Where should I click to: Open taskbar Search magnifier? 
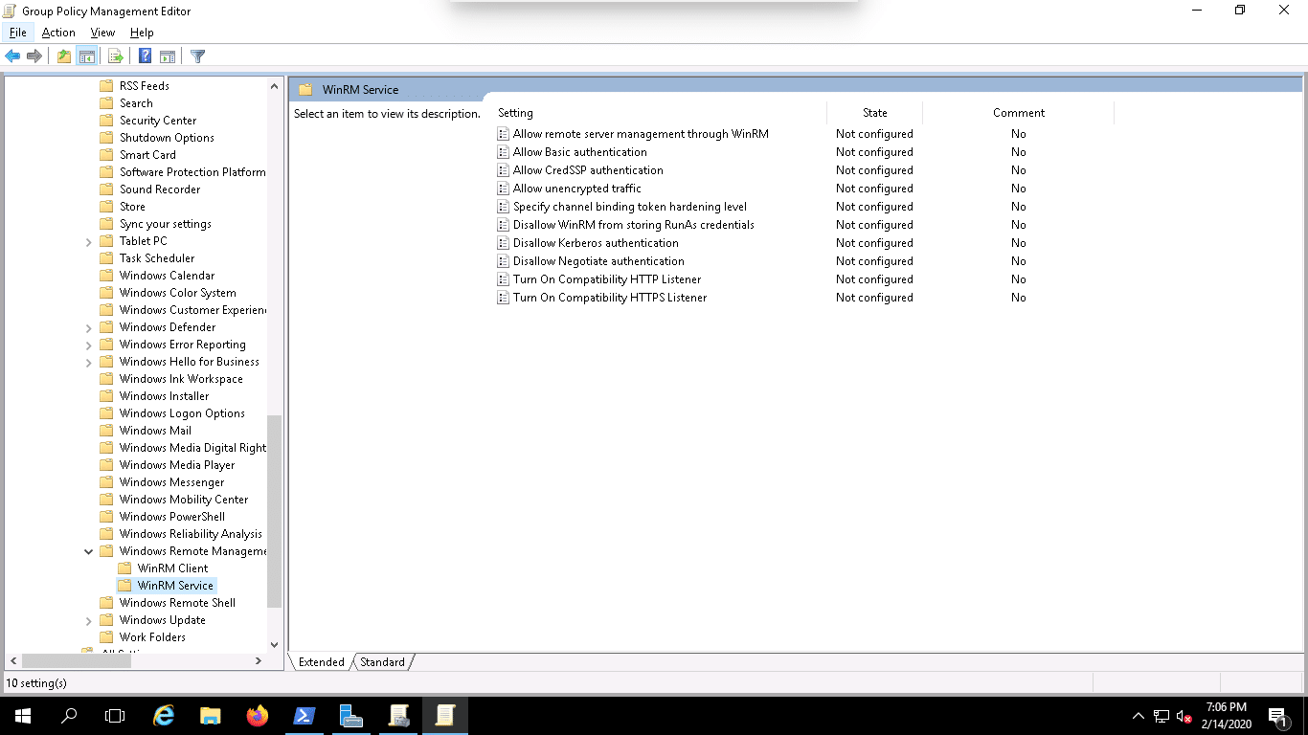pyautogui.click(x=69, y=716)
